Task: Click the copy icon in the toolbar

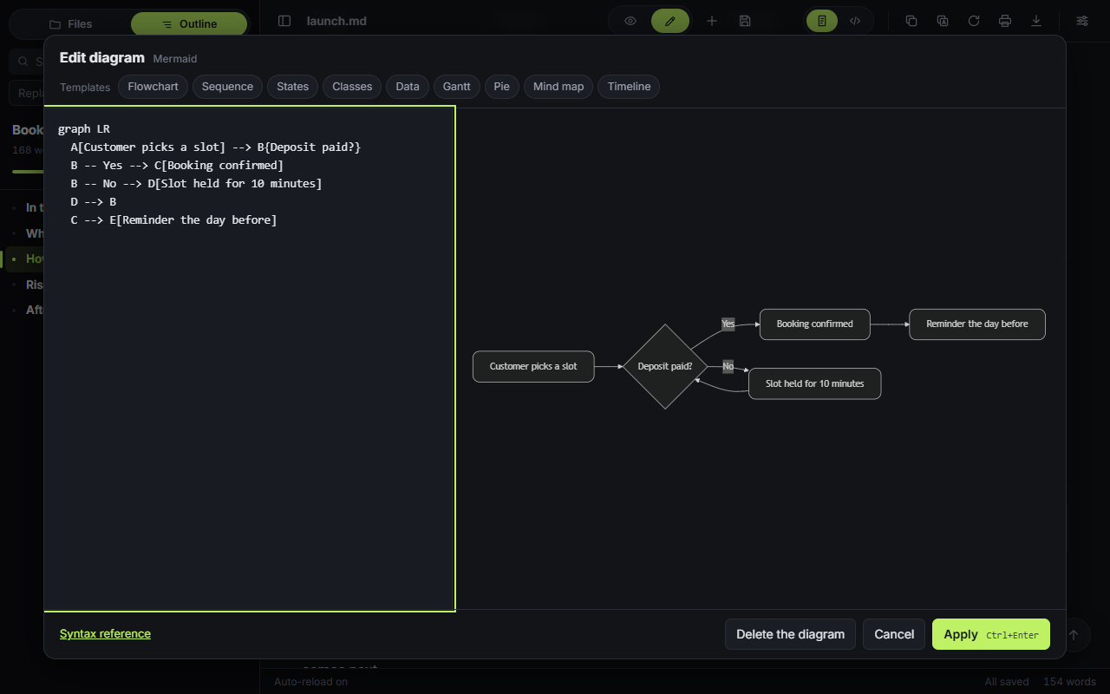Action: pyautogui.click(x=911, y=21)
